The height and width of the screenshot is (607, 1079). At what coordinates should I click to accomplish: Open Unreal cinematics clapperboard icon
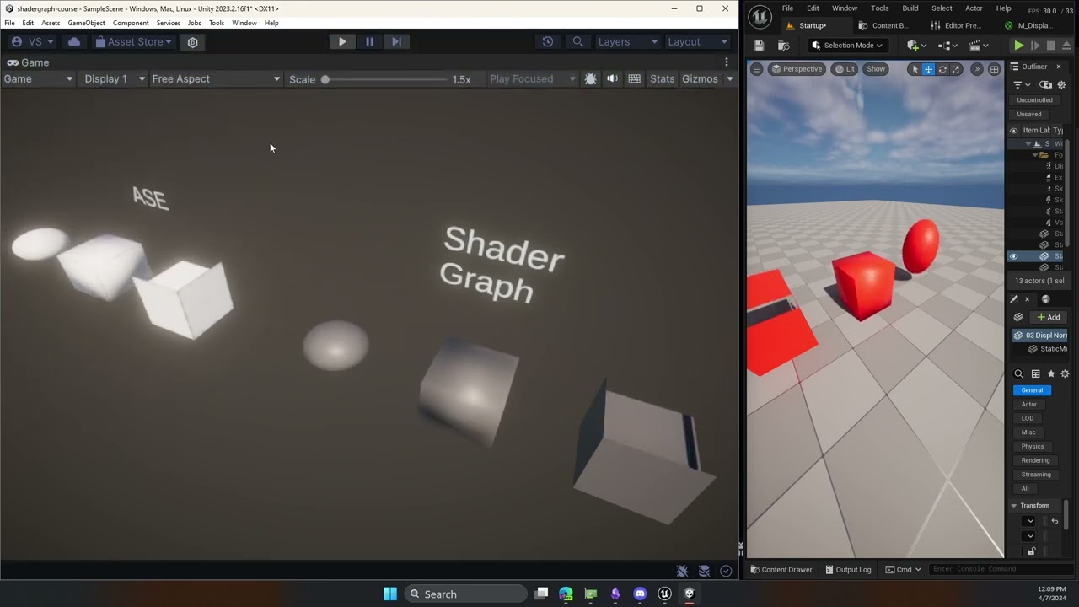(x=980, y=46)
